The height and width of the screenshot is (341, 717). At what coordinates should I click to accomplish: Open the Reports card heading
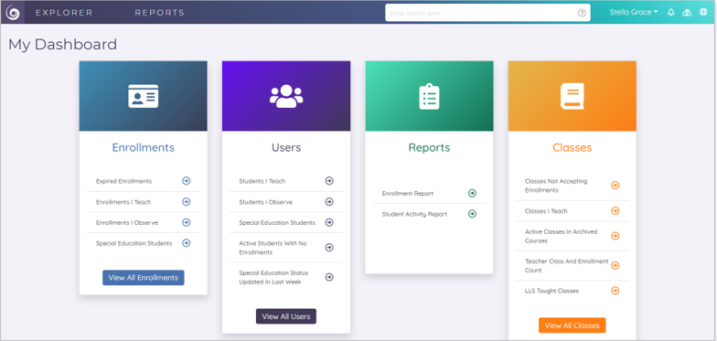pyautogui.click(x=430, y=148)
